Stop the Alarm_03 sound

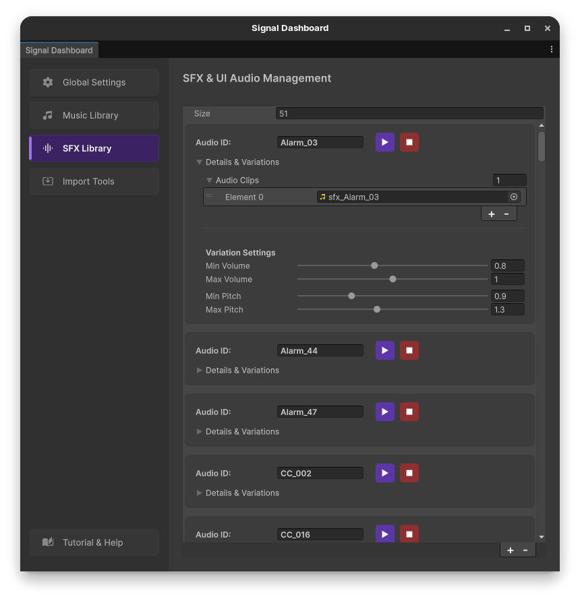point(409,142)
